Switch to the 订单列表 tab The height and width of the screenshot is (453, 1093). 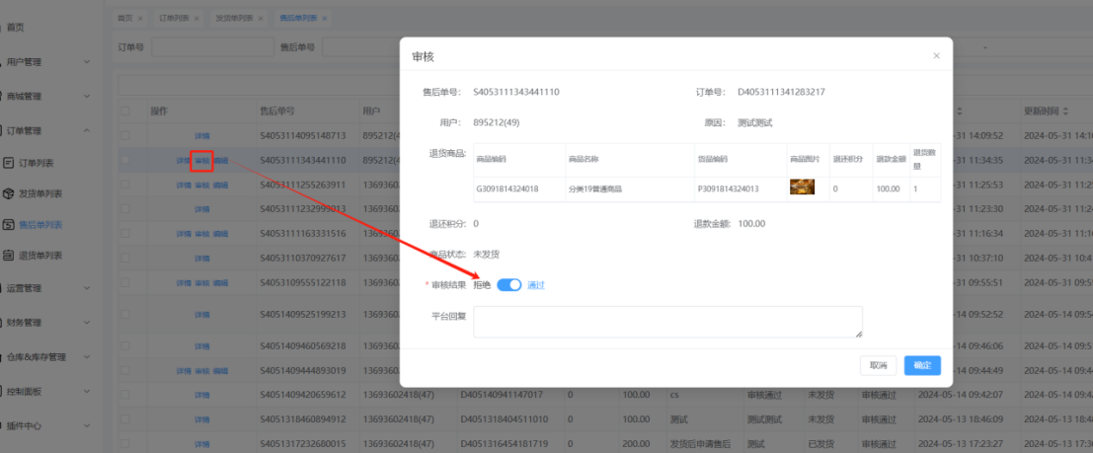[174, 18]
